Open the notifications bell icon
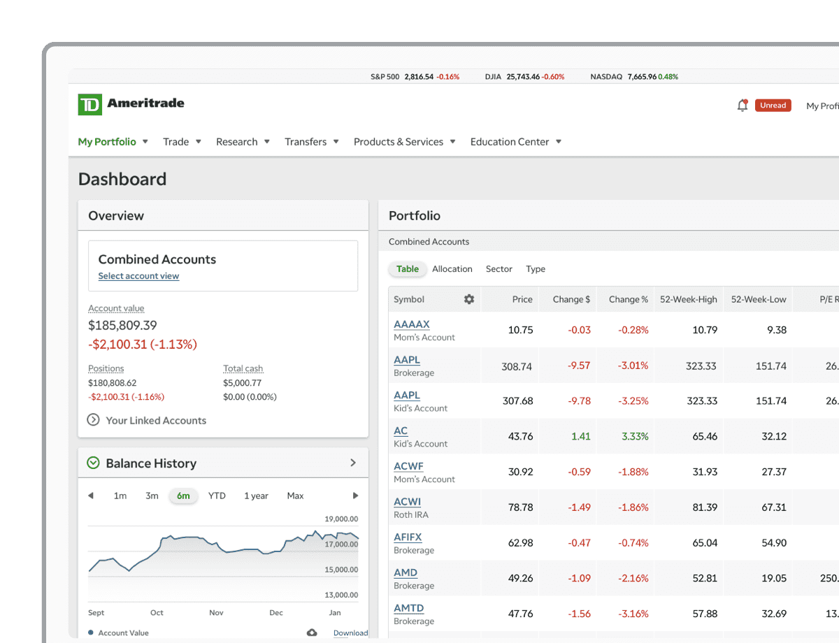 [743, 106]
